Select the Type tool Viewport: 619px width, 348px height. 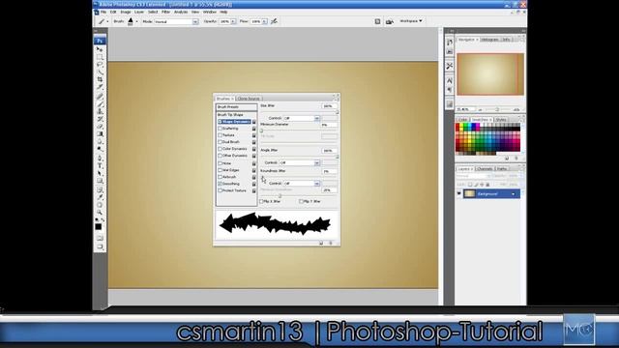100,166
